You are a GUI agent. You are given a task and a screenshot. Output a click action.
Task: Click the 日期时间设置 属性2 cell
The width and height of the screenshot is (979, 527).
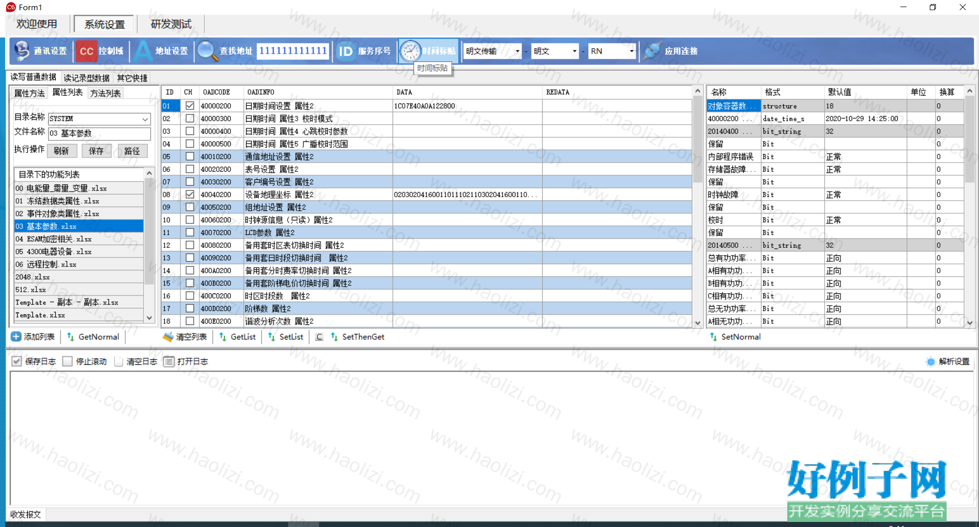coord(318,106)
